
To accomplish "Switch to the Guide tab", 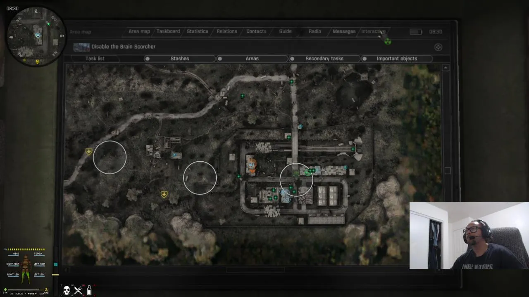I will click(285, 31).
